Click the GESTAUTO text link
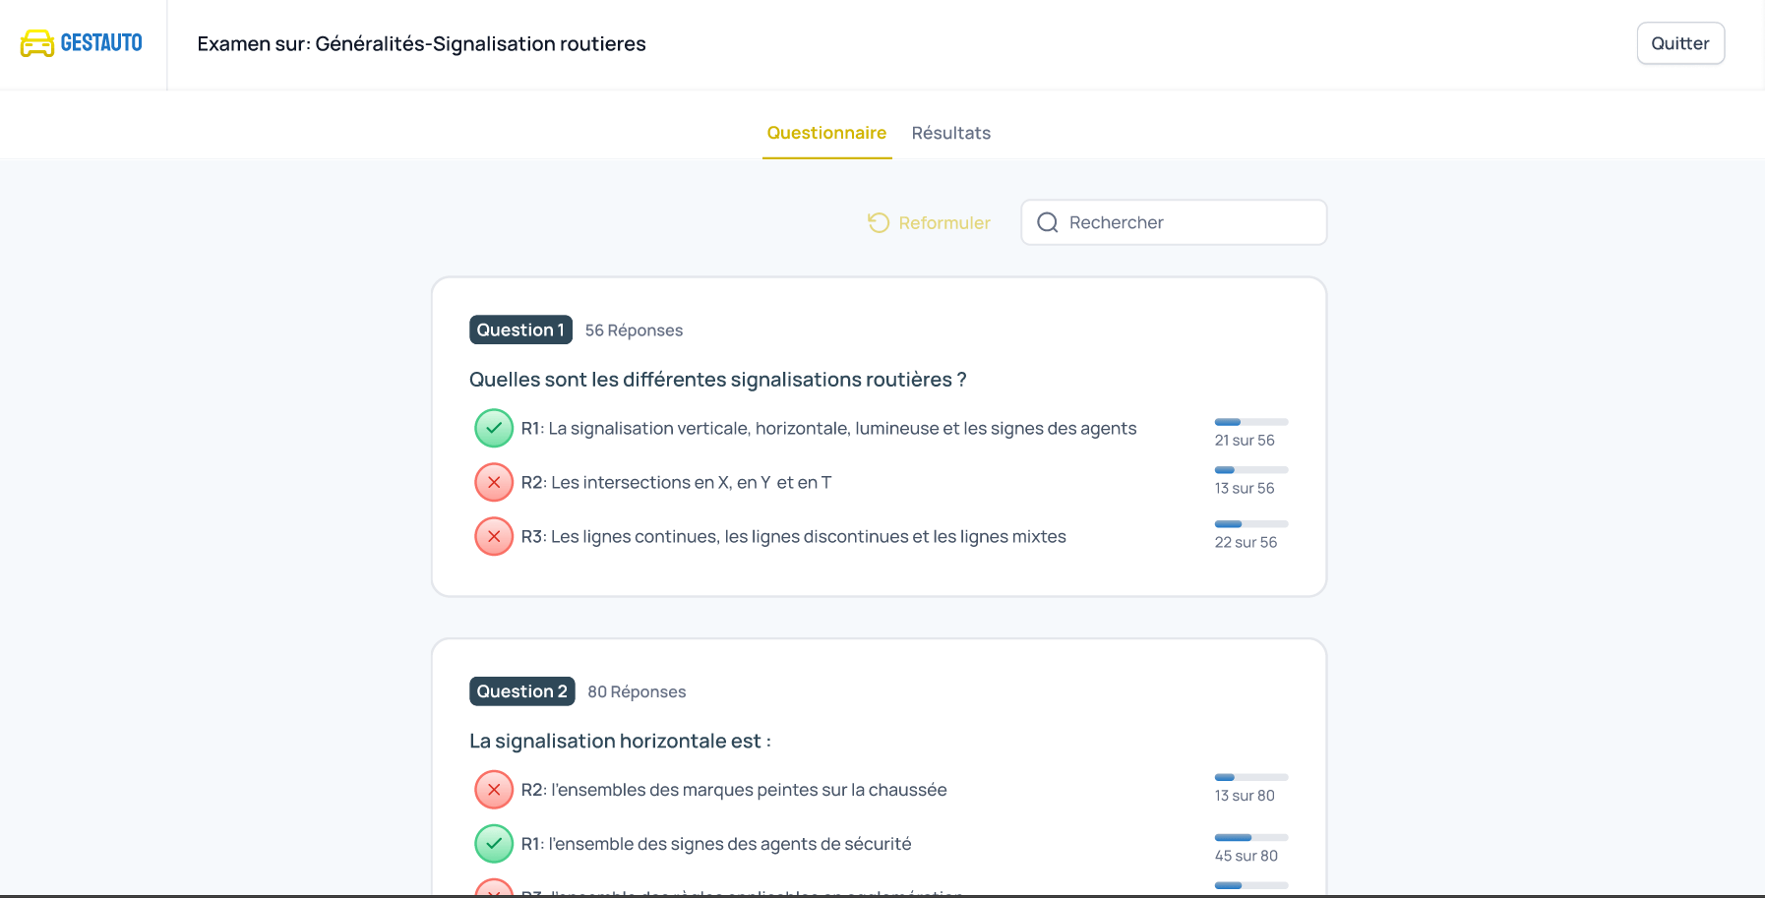Screen dimensions: 1765x898 99,42
